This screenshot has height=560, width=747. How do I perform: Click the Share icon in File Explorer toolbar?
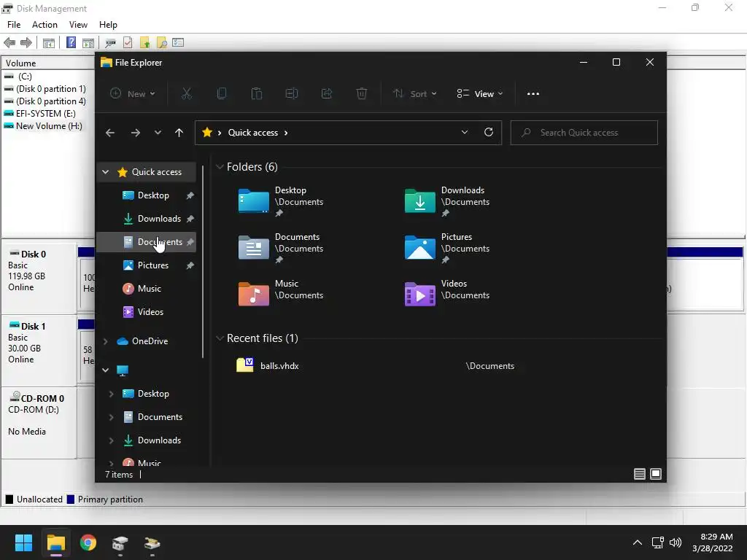pos(326,94)
